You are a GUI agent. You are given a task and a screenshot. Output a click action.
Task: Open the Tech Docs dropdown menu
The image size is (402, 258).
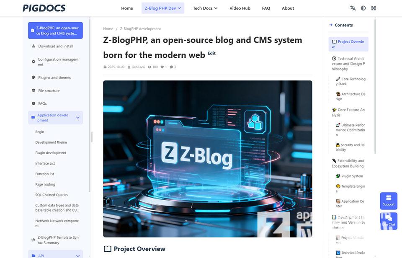pyautogui.click(x=205, y=8)
